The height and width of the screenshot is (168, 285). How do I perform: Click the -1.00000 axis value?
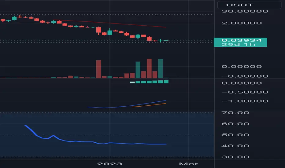coord(245,101)
